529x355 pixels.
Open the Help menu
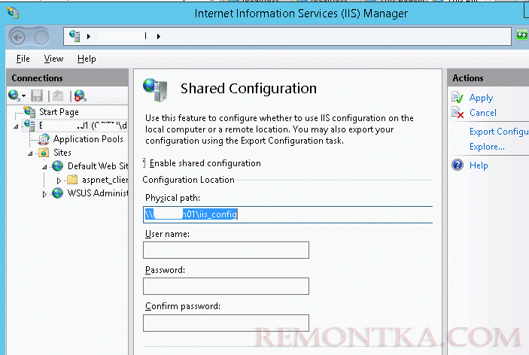87,59
